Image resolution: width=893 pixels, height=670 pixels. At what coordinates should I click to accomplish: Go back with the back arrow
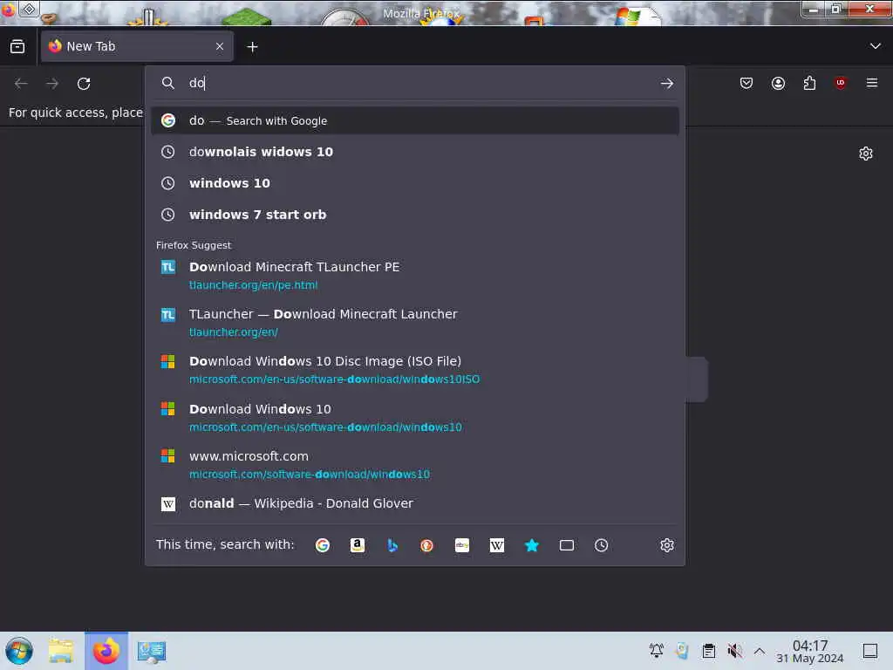tap(21, 84)
